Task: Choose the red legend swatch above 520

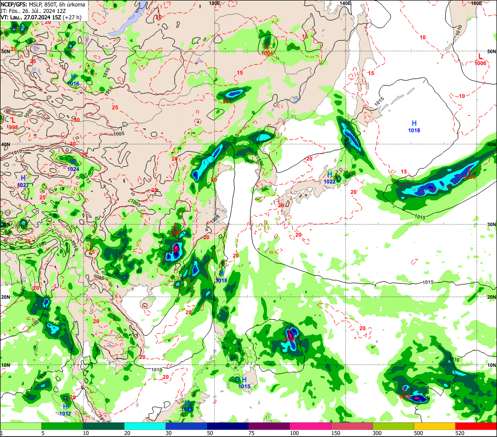Action: tap(476, 426)
